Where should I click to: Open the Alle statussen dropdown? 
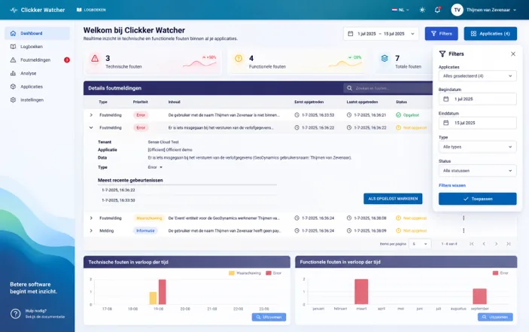tap(477, 171)
